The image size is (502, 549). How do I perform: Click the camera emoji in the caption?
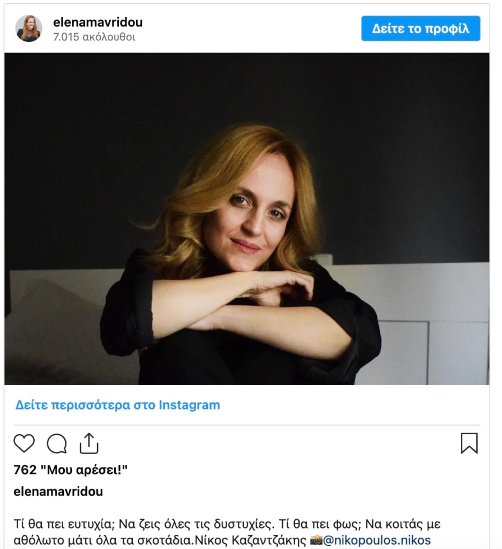(316, 540)
